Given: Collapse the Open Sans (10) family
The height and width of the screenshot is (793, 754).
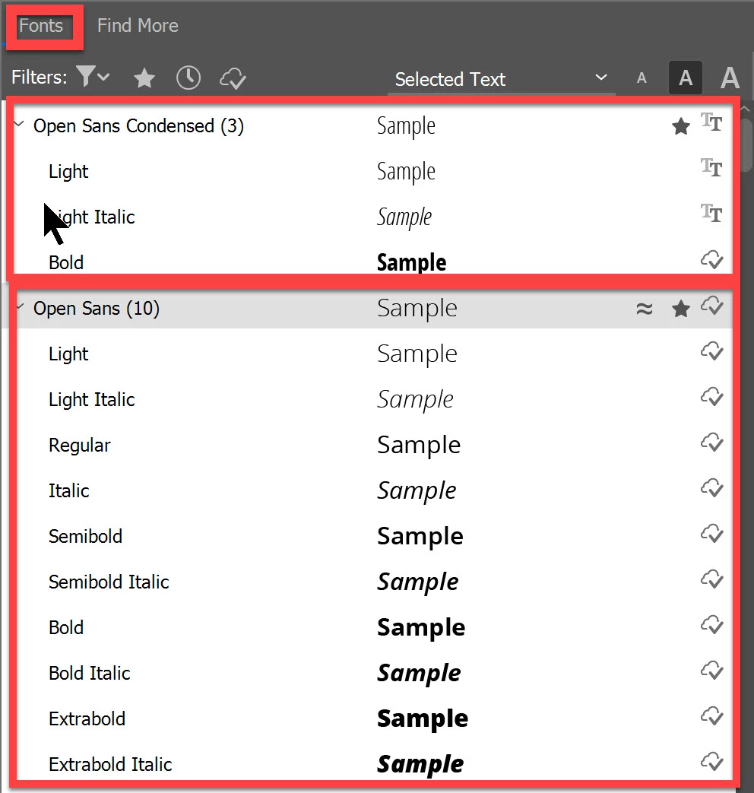Looking at the screenshot, I should tap(21, 306).
